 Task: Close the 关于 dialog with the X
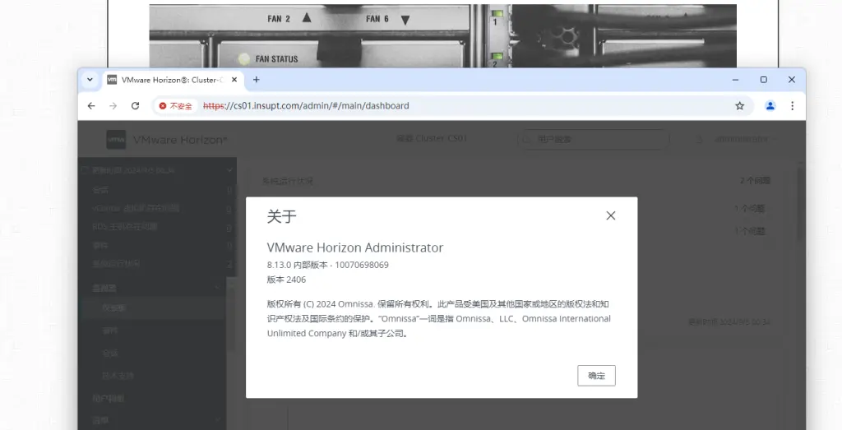pyautogui.click(x=610, y=215)
